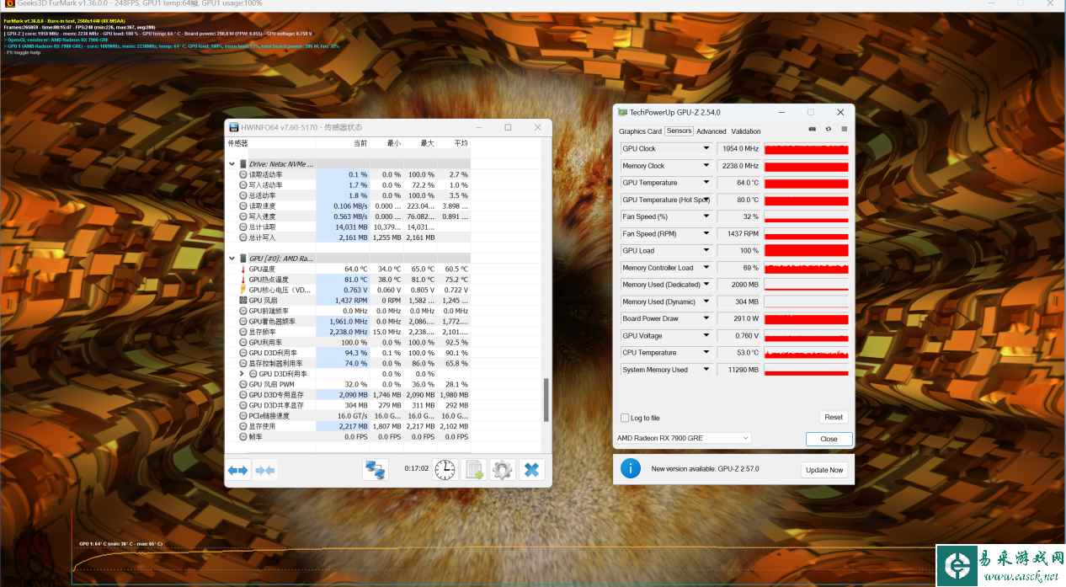
Task: Click HWiNFO64 title bar app icon
Action: (x=233, y=127)
